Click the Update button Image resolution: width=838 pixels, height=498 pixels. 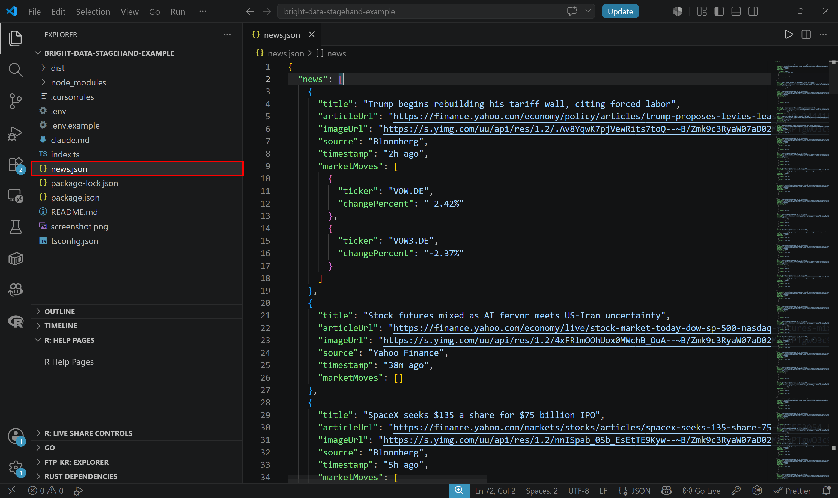coord(620,11)
